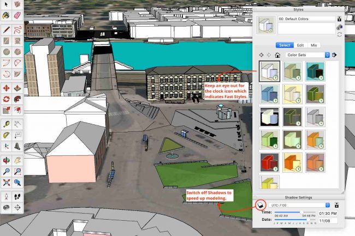Select the Orbit tool
The image size is (355, 236).
pyautogui.click(x=6, y=160)
